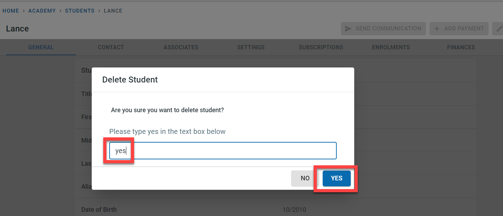Switch to the General tab
Image resolution: width=503 pixels, height=216 pixels.
click(41, 47)
